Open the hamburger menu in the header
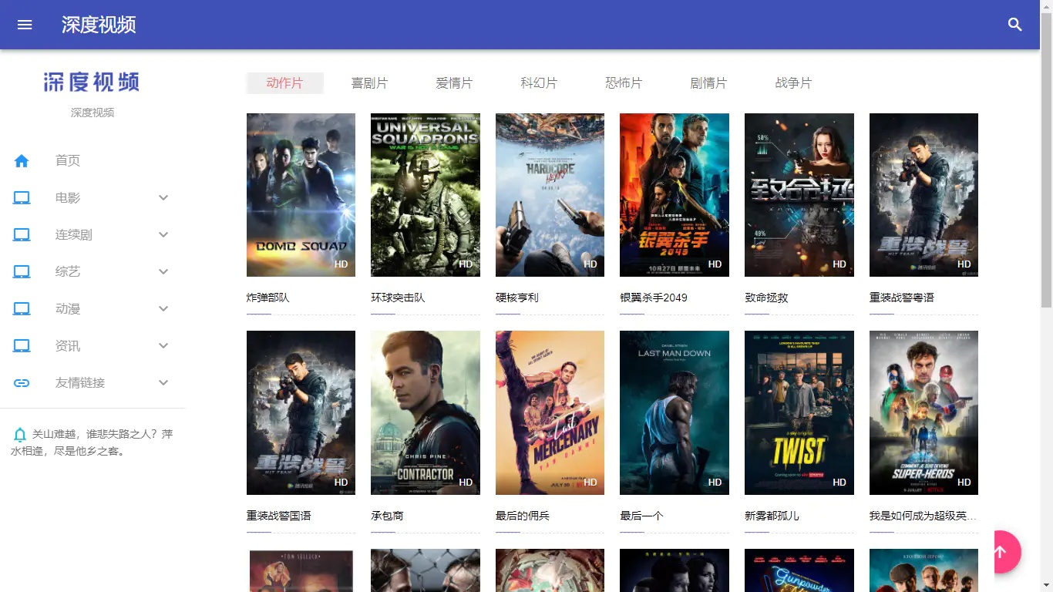The width and height of the screenshot is (1053, 592). pyautogui.click(x=25, y=25)
